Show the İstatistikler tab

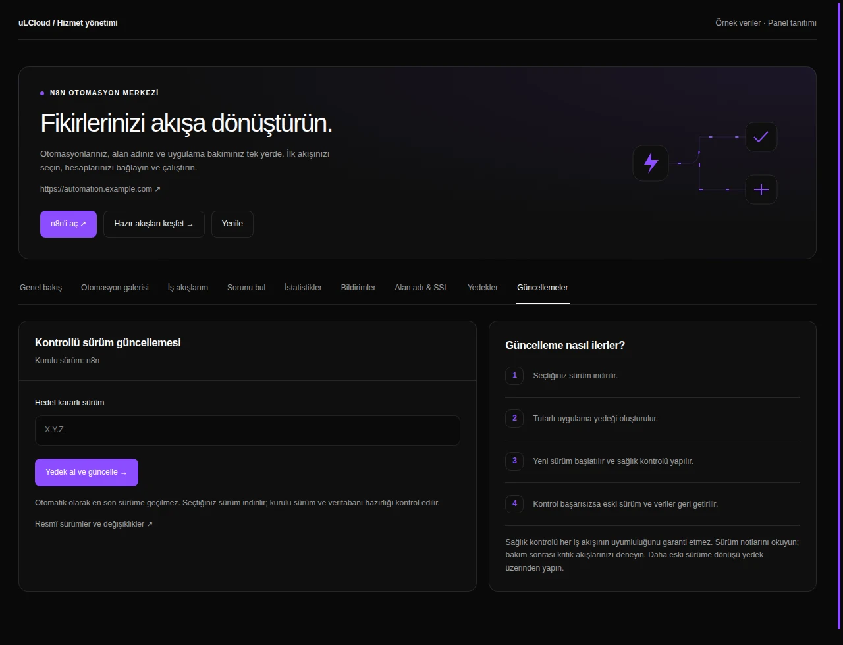tap(303, 288)
